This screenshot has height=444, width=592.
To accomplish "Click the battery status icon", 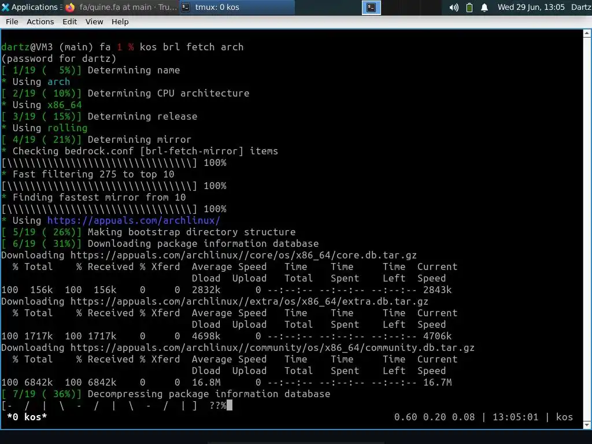I will coord(469,7).
